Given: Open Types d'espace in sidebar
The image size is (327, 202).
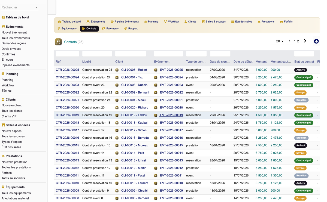Looking at the screenshot, I should point(12,142).
